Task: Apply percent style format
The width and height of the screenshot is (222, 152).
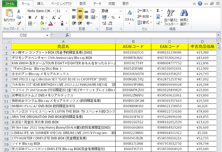Action: [x=113, y=17]
